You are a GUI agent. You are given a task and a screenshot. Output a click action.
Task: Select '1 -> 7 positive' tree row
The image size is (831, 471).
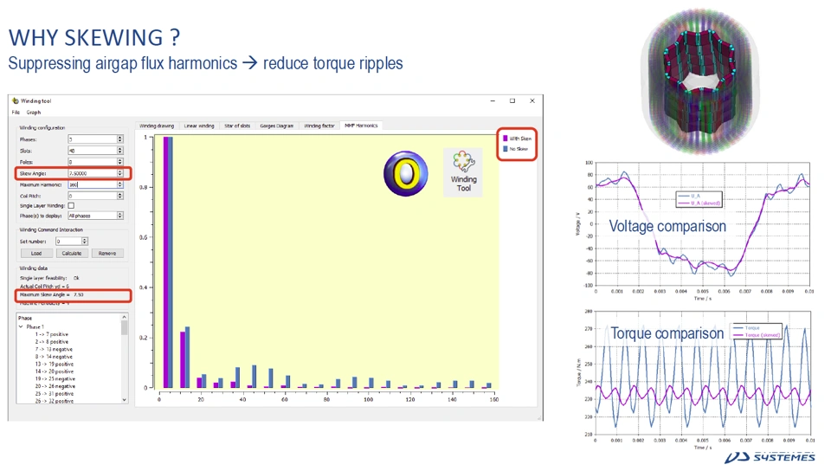(51, 334)
